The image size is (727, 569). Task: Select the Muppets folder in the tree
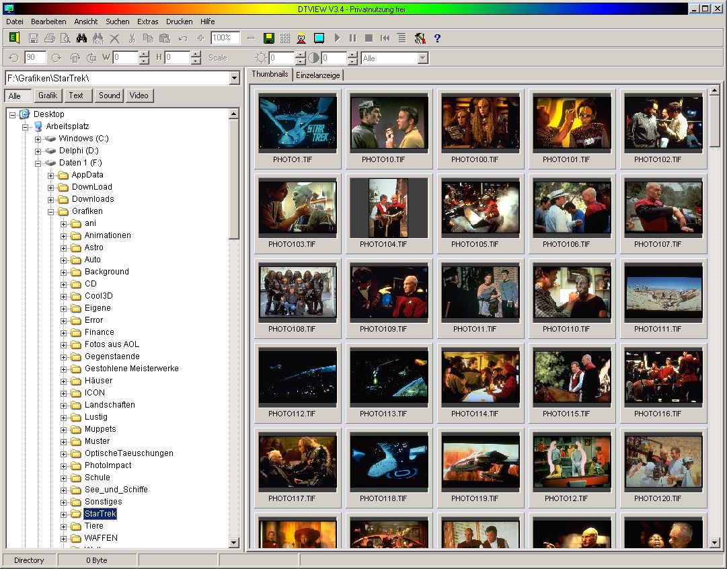100,429
